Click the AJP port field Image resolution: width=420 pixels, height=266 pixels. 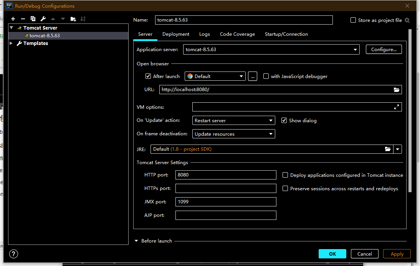(x=226, y=215)
